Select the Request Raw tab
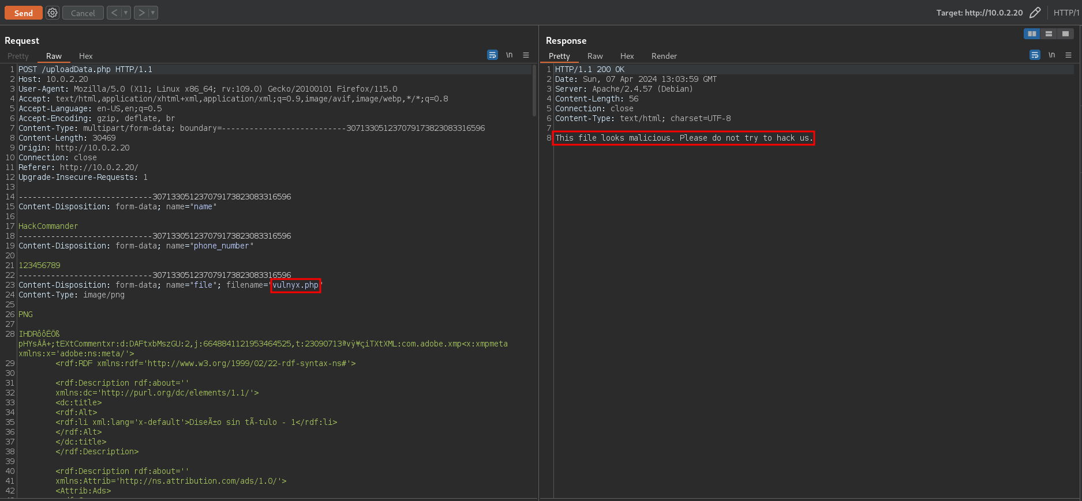1082x501 pixels. [54, 56]
